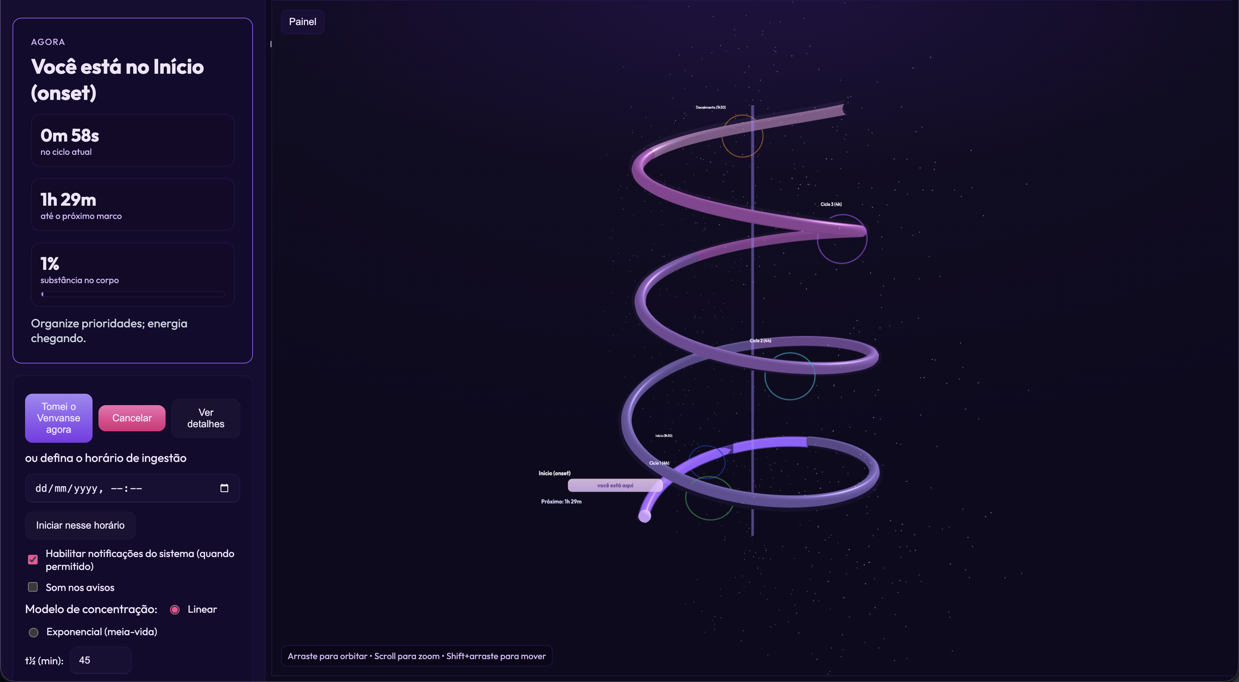
Task: Click 'ou defina o horário de ingestão' label
Action: 106,458
